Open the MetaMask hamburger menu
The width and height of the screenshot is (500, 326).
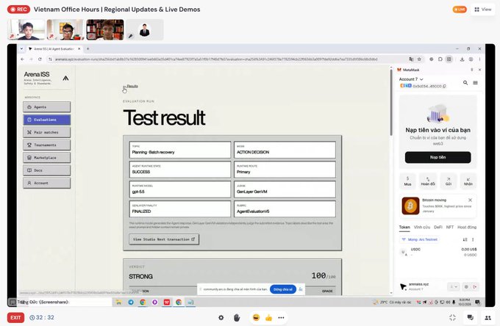pyautogui.click(x=476, y=83)
